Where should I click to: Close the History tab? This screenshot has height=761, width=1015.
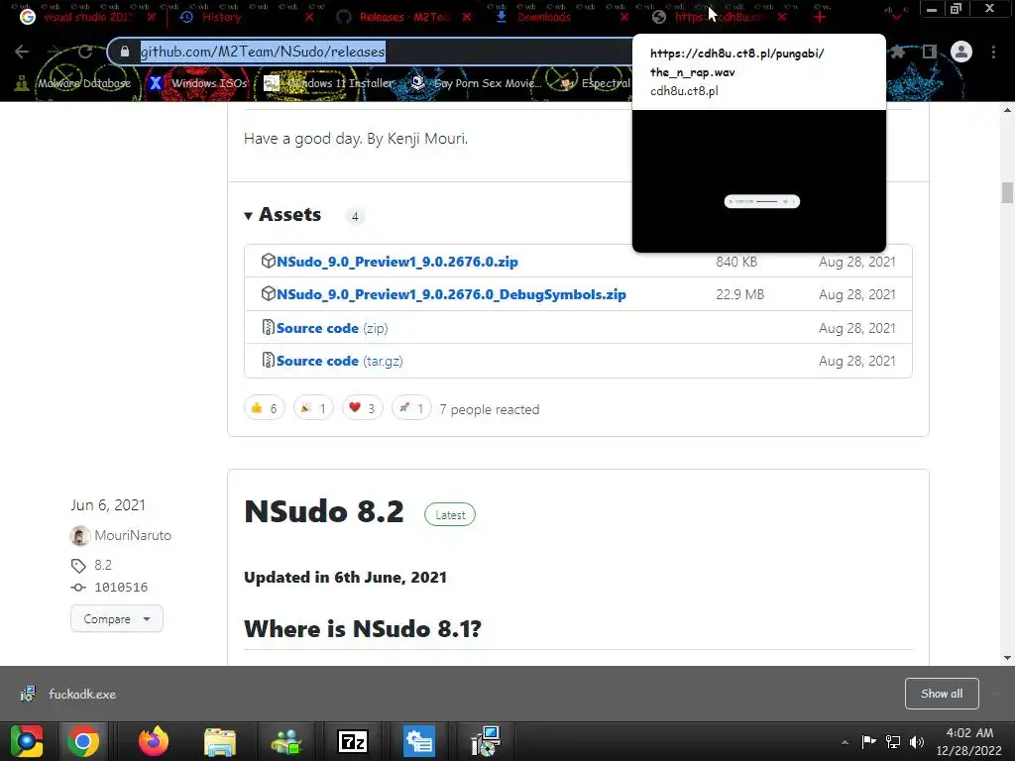point(309,18)
